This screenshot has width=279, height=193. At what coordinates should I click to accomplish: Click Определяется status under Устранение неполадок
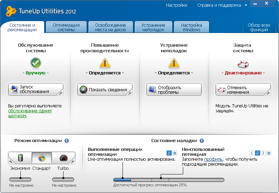click(x=174, y=73)
